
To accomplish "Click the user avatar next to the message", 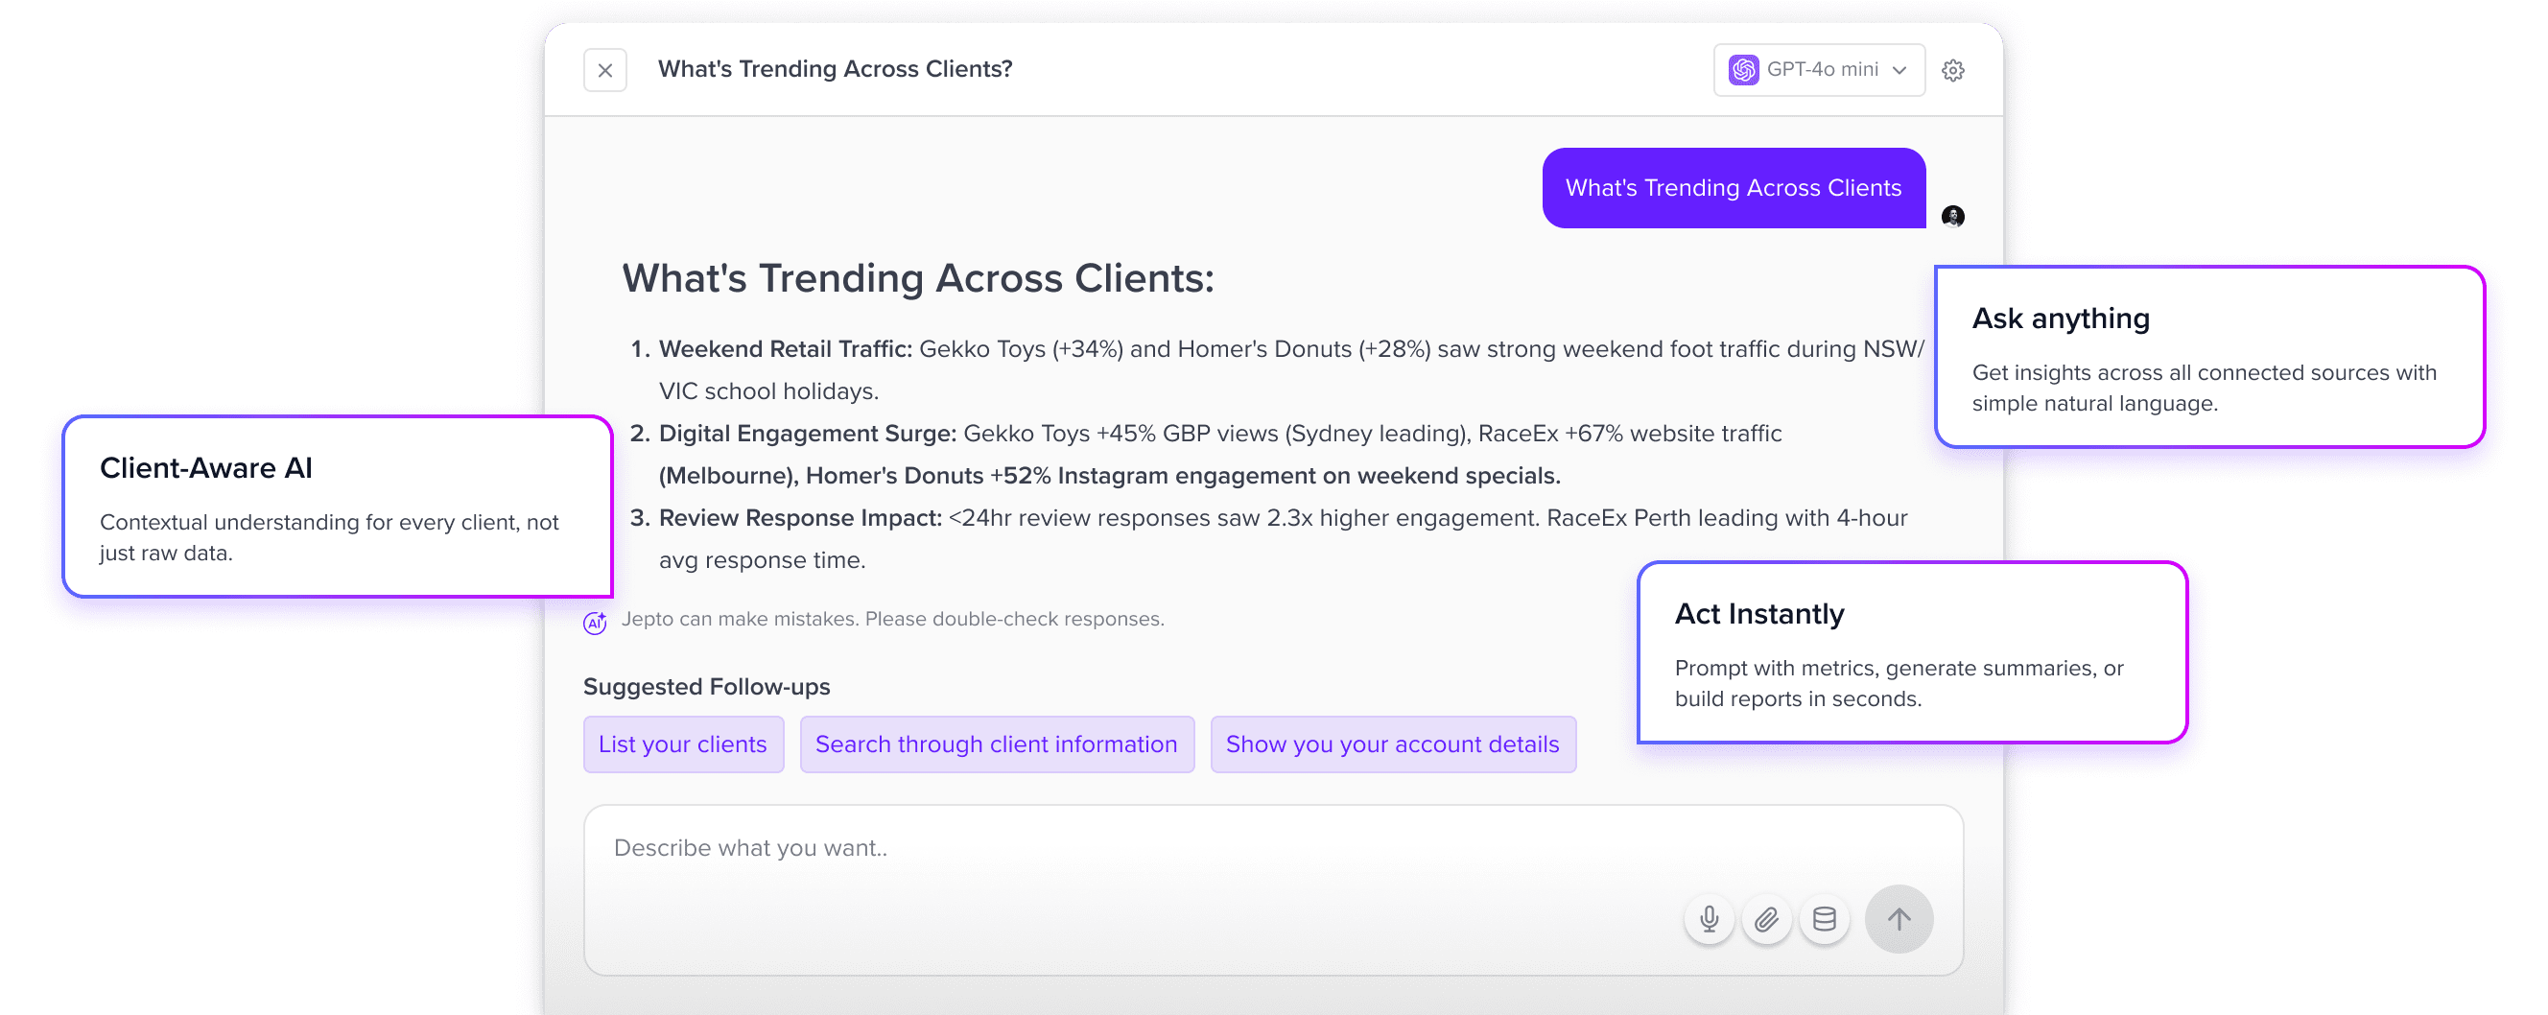I will point(1952,216).
